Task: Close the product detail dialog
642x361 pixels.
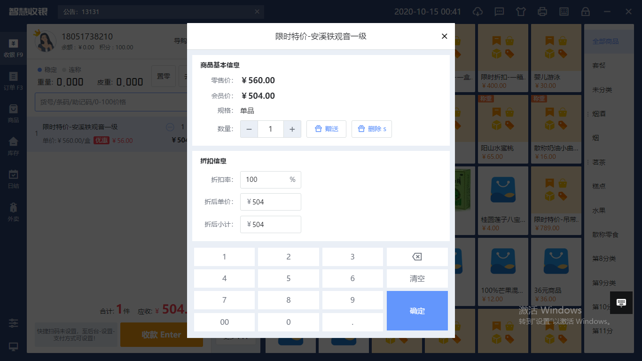Action: 444,36
